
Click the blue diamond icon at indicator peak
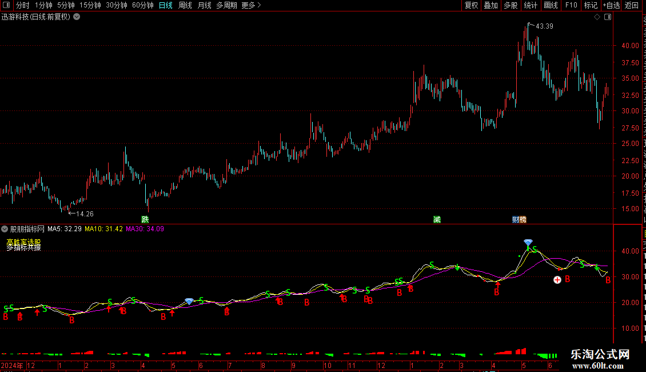coord(528,242)
